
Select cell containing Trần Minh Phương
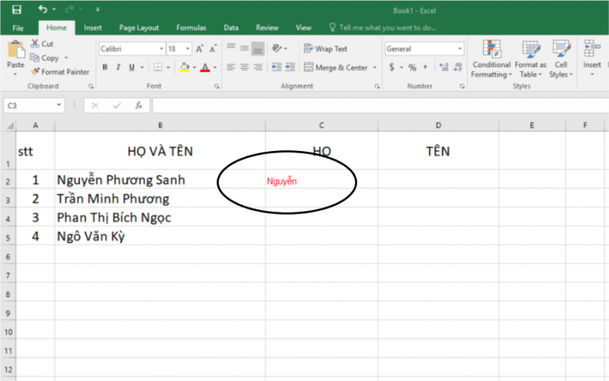(x=160, y=198)
